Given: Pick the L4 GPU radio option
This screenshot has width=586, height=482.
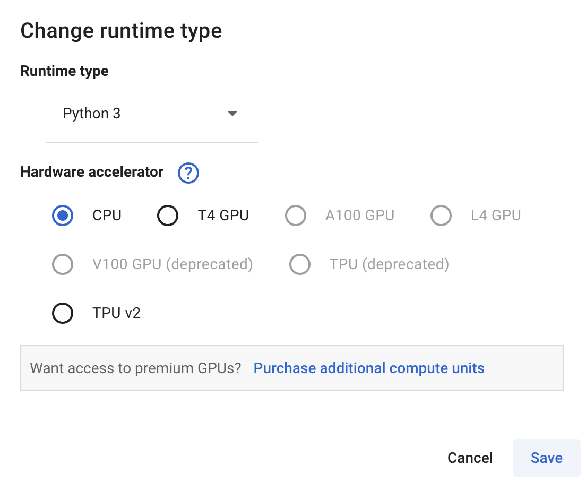Looking at the screenshot, I should [441, 216].
